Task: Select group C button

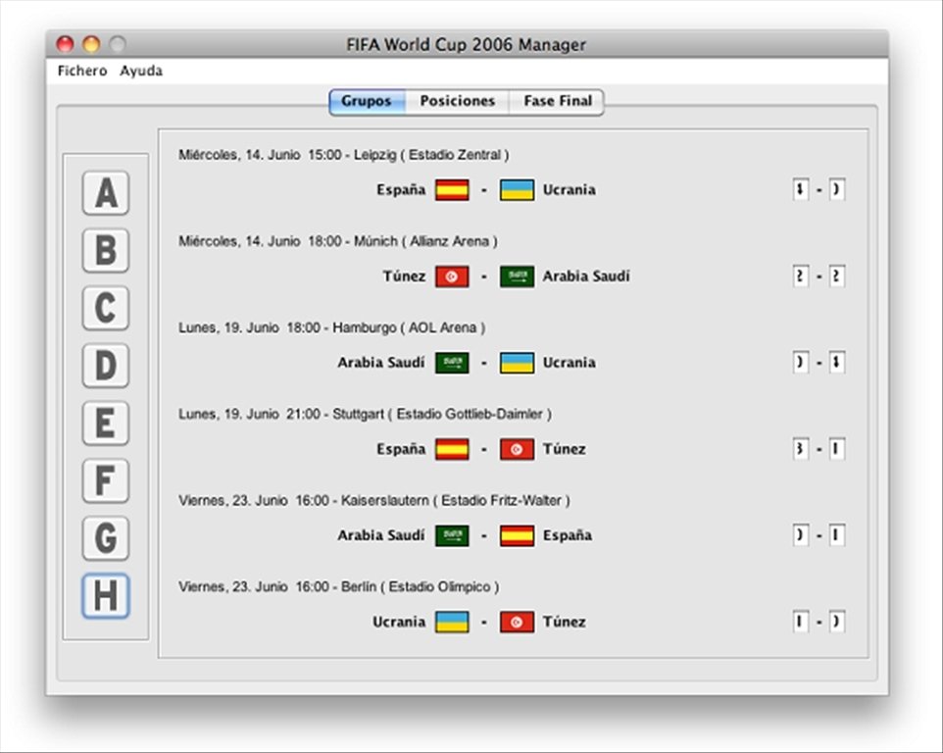Action: [x=106, y=308]
